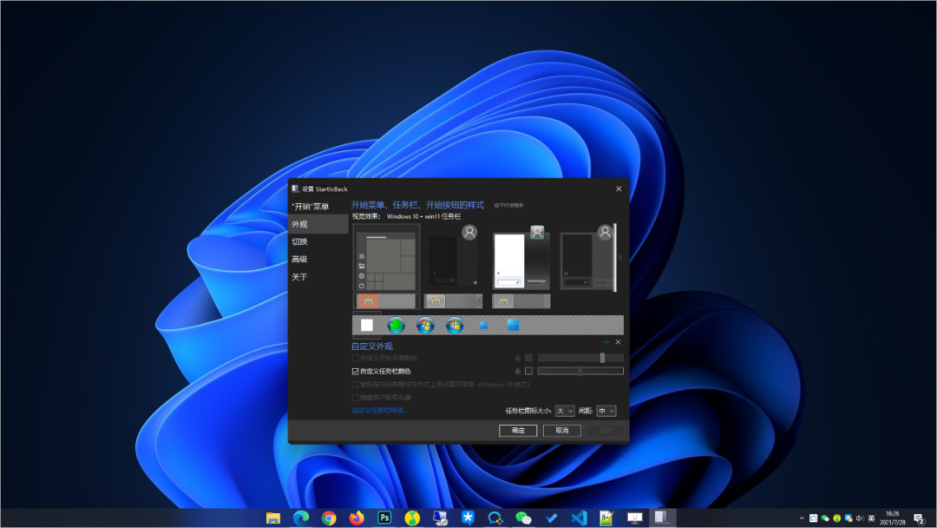Screen dimensions: 937x528
Task: Open the 自定义任务栏特效 link
Action: tap(379, 411)
